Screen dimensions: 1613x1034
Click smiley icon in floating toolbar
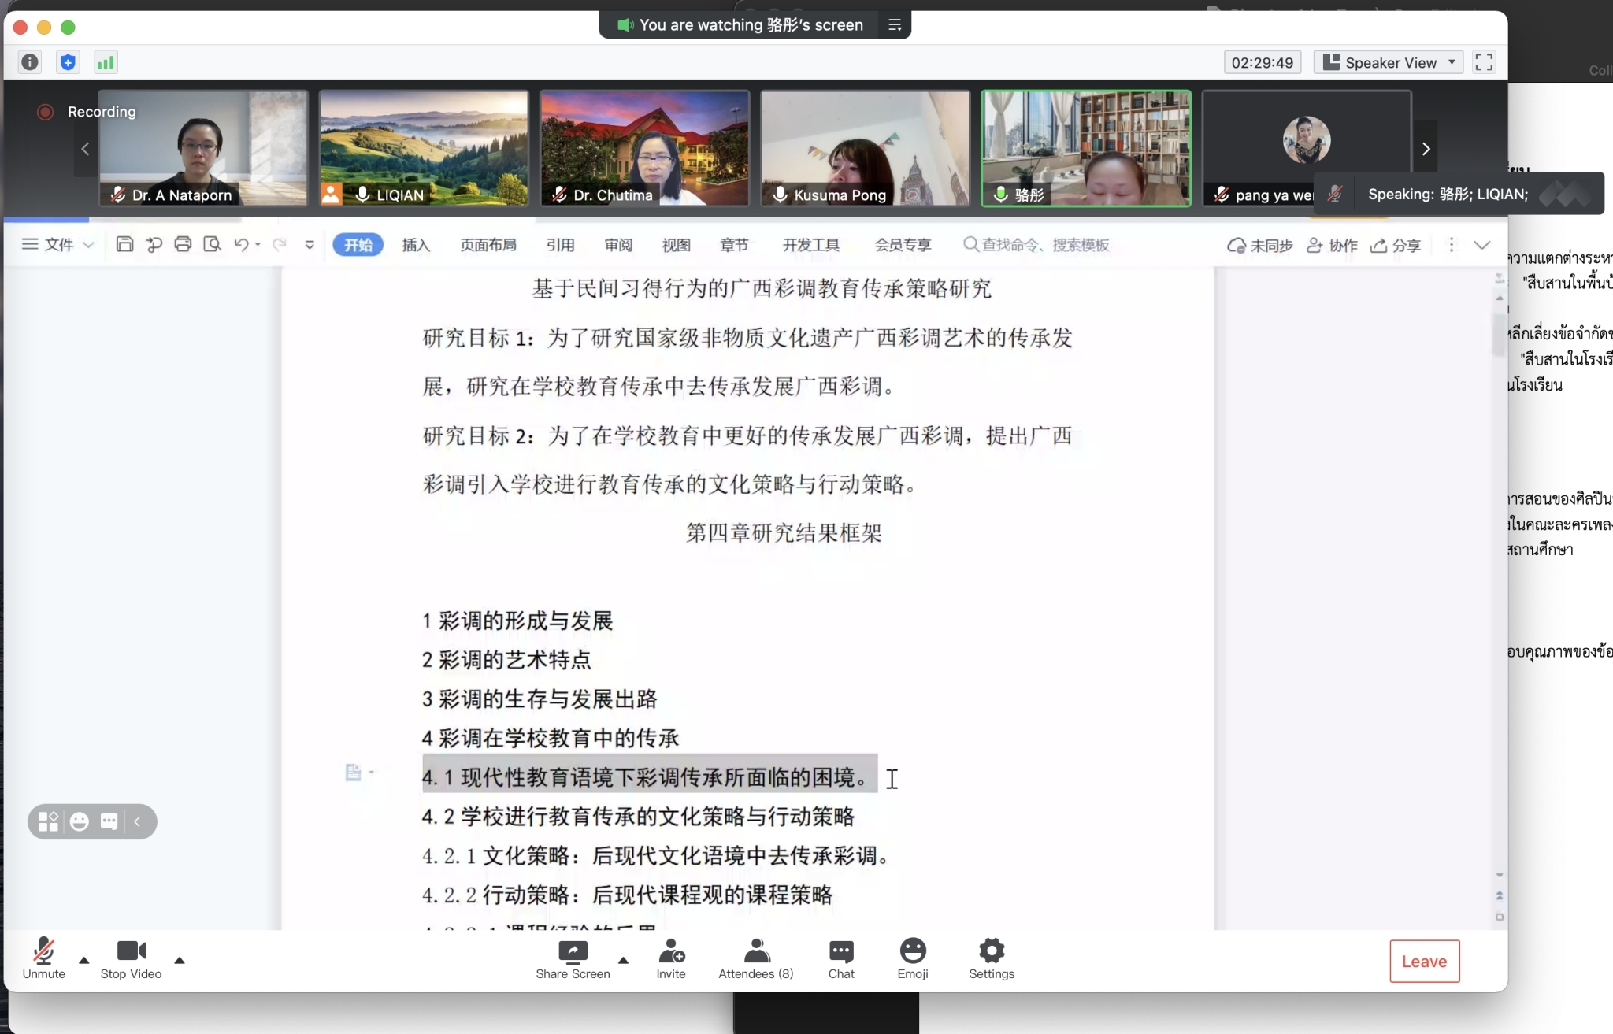point(79,821)
